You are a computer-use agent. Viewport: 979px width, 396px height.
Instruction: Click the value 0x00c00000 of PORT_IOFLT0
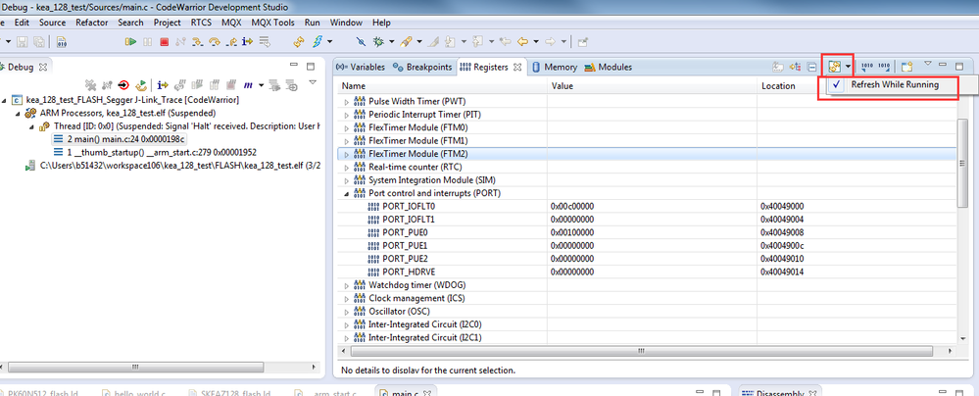tap(571, 206)
